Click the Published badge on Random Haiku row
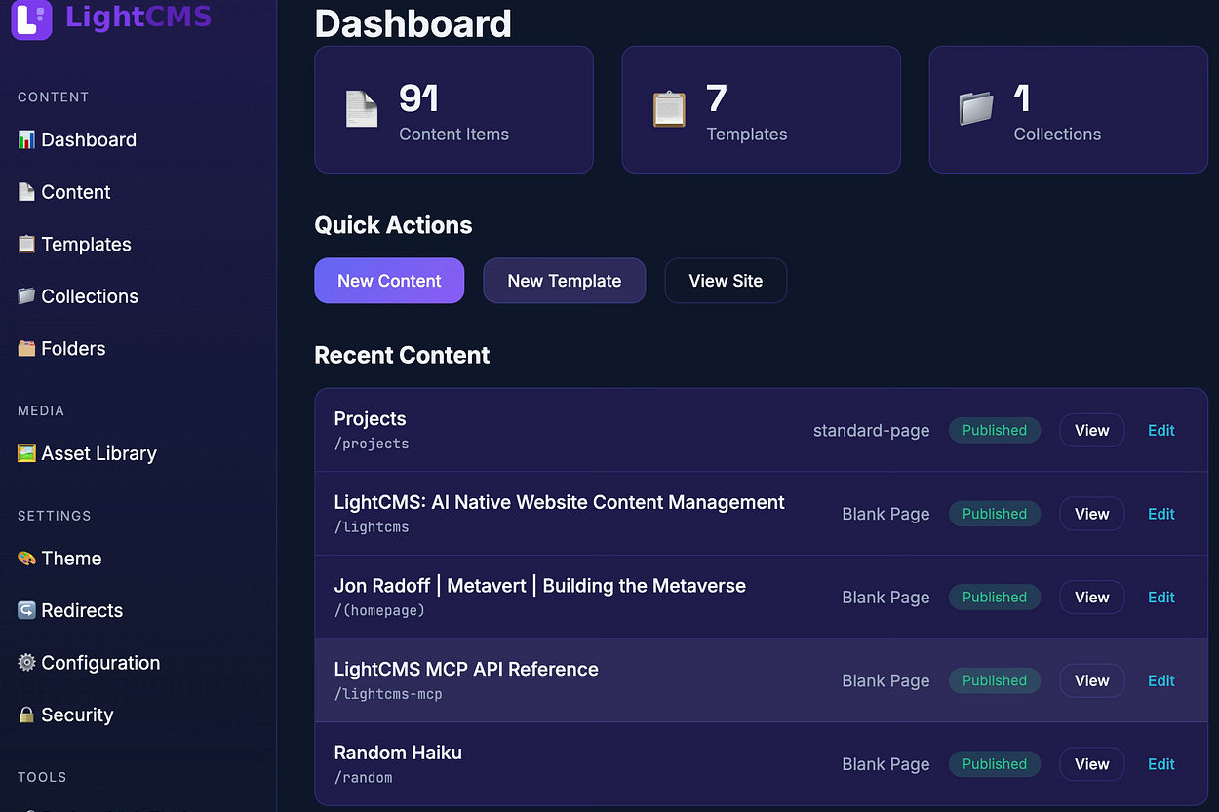Image resolution: width=1219 pixels, height=812 pixels. coord(995,764)
